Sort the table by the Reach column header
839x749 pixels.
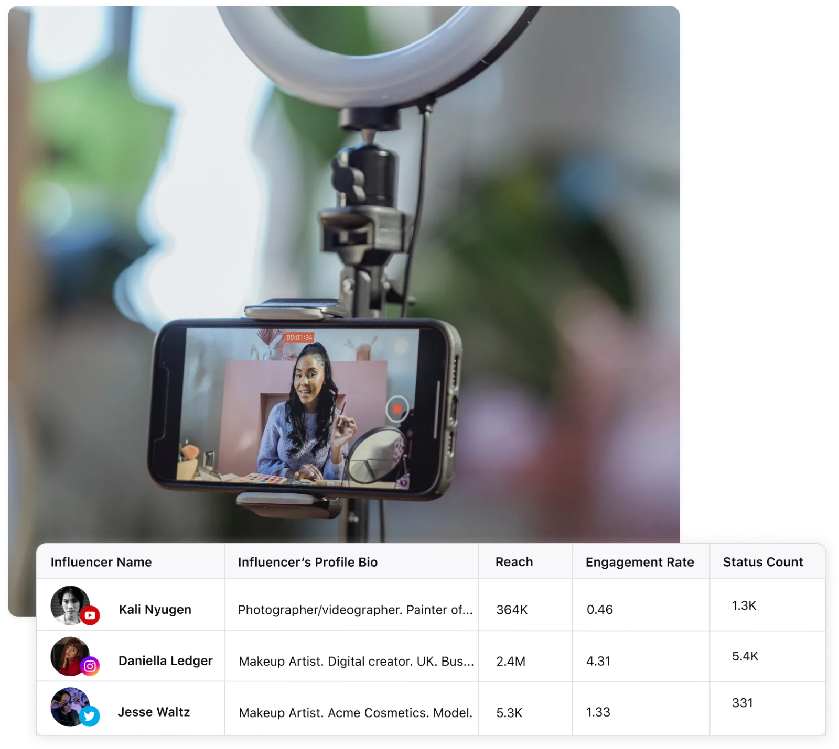pyautogui.click(x=514, y=562)
